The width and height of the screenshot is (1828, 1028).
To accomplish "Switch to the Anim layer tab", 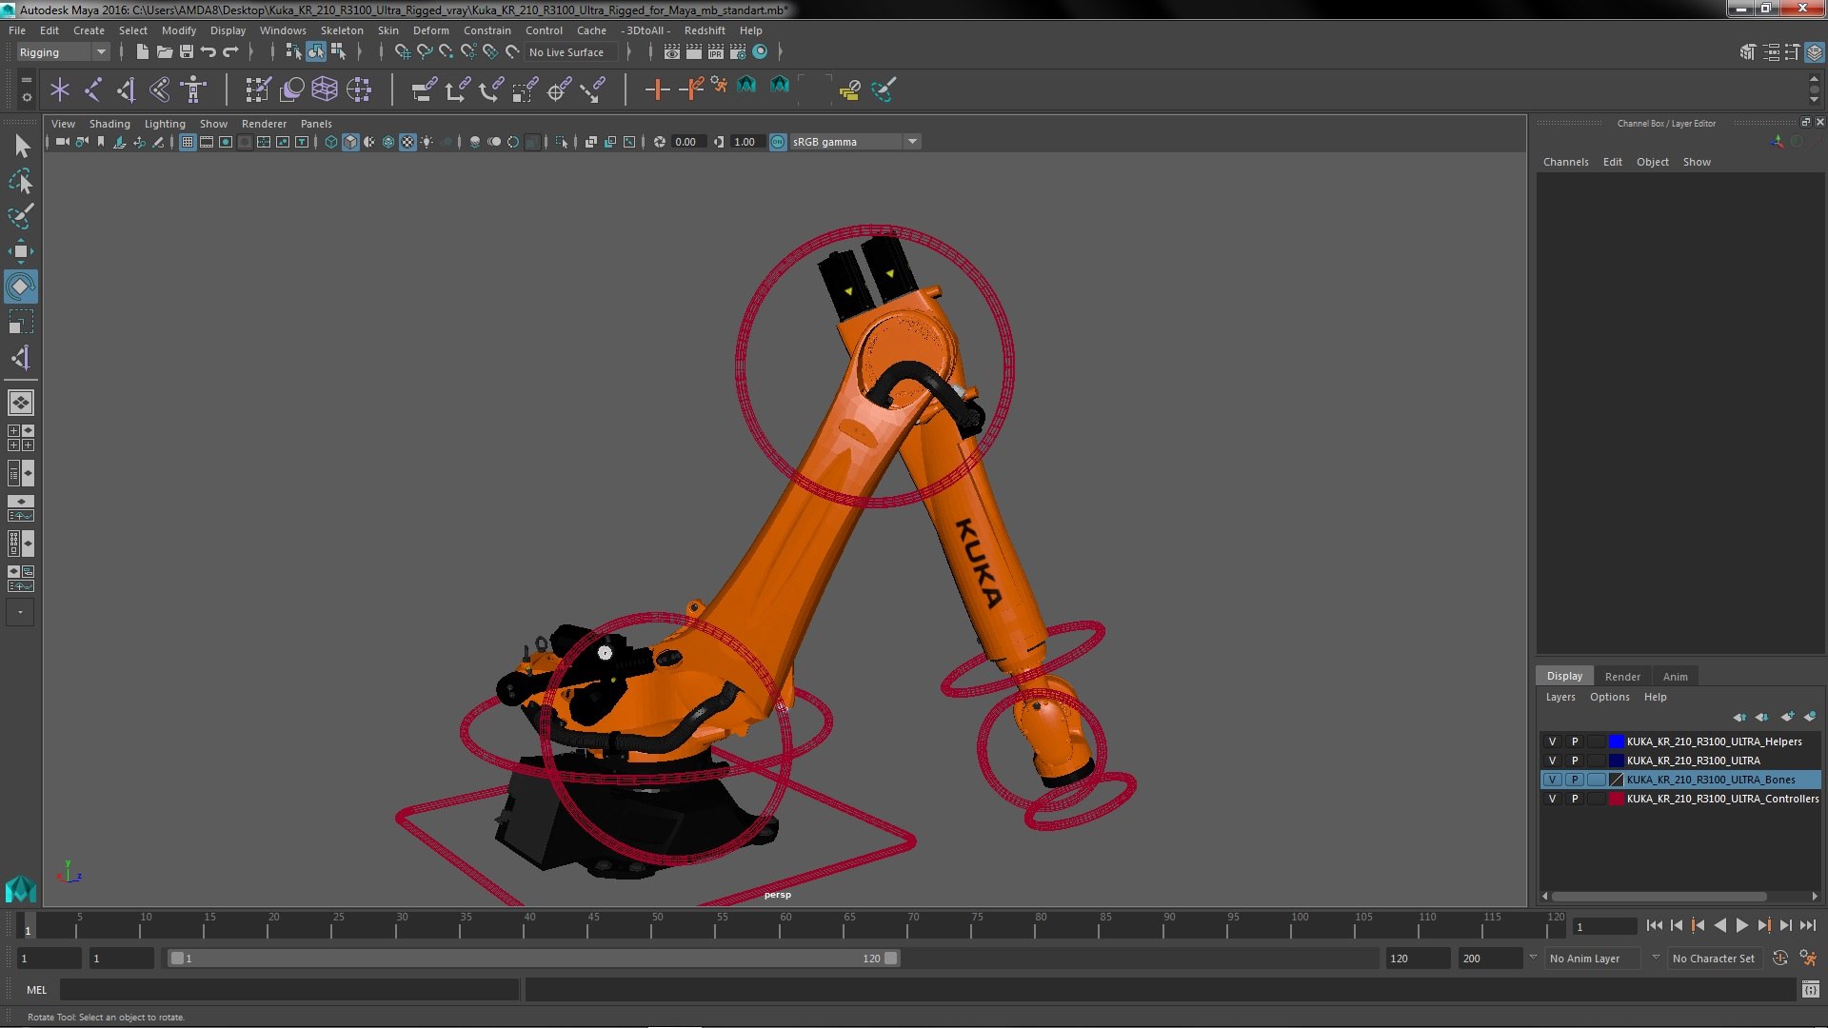I will coord(1675,677).
